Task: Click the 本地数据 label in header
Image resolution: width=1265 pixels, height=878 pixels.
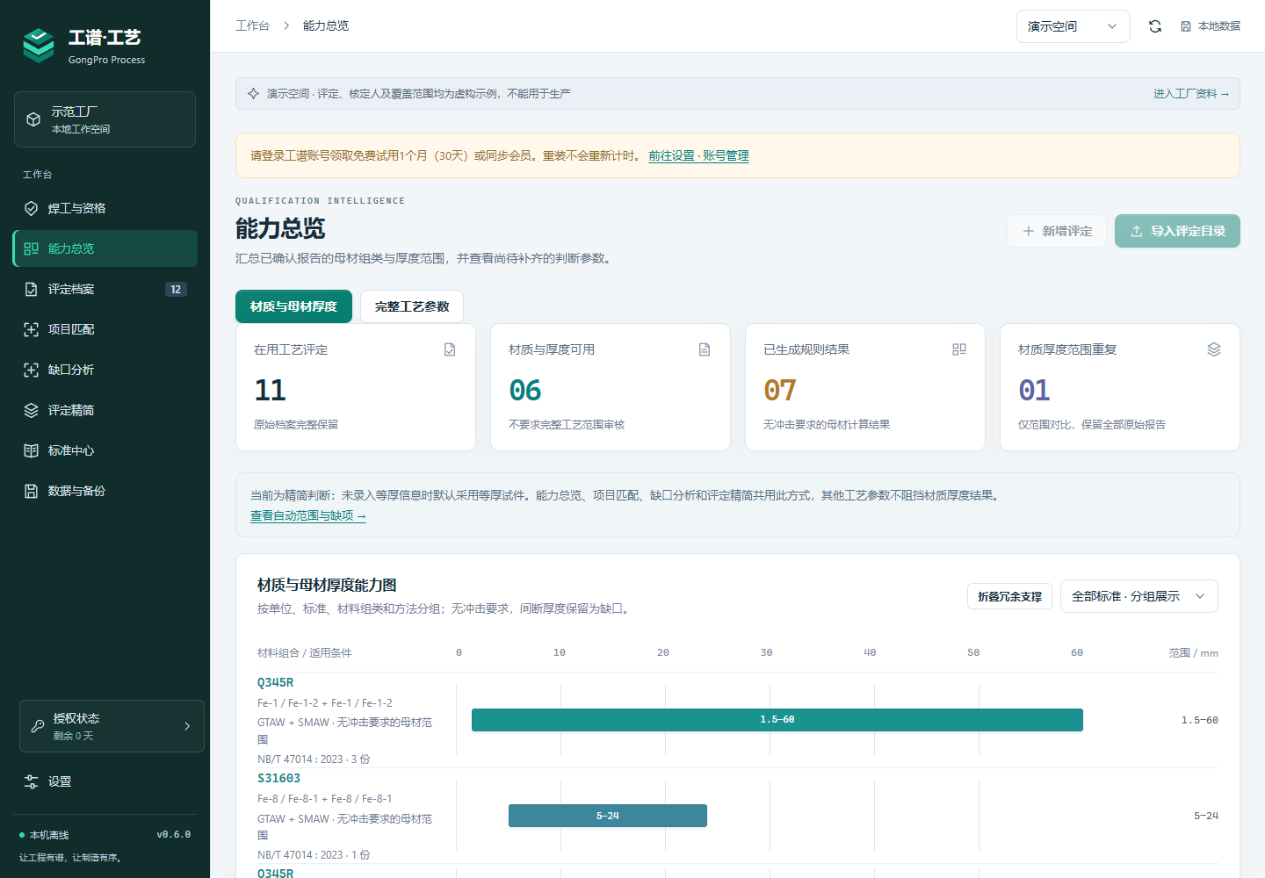Action: (1219, 26)
